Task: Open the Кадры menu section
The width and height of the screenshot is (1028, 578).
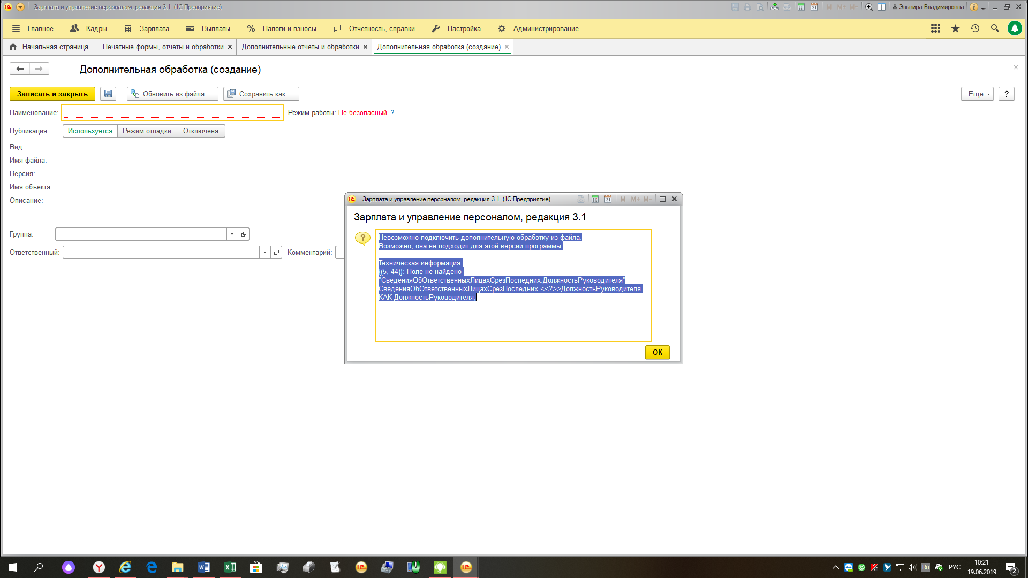Action: coord(88,28)
